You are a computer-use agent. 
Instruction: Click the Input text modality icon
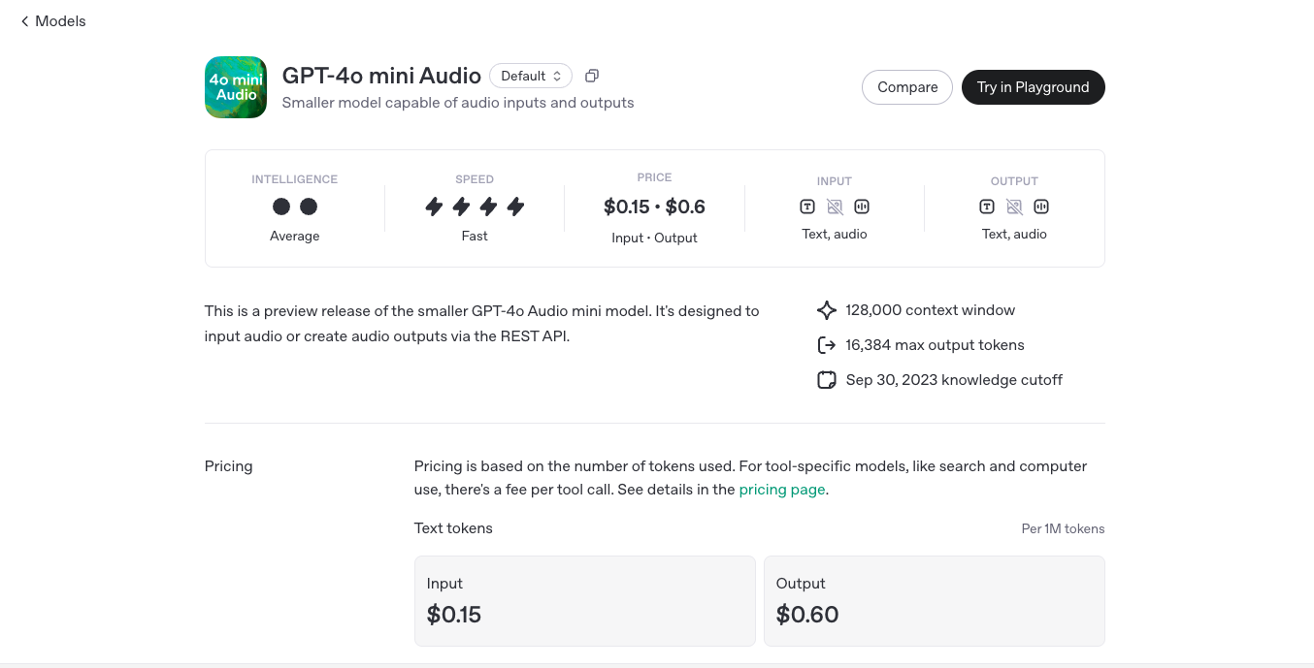tap(807, 207)
